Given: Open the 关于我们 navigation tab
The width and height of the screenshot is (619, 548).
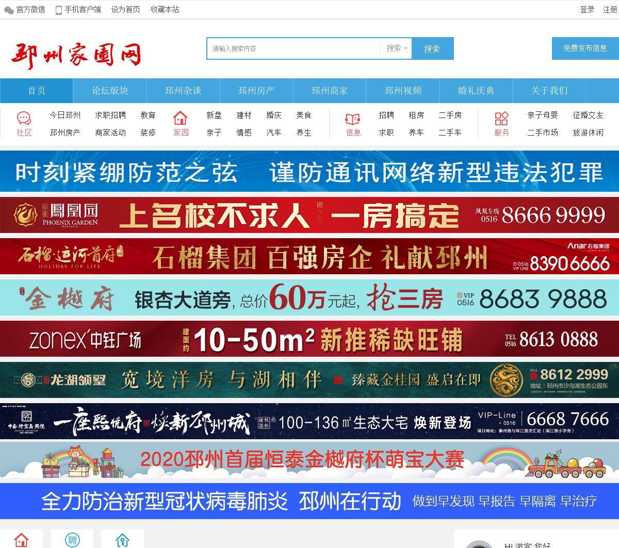Looking at the screenshot, I should click(x=549, y=91).
